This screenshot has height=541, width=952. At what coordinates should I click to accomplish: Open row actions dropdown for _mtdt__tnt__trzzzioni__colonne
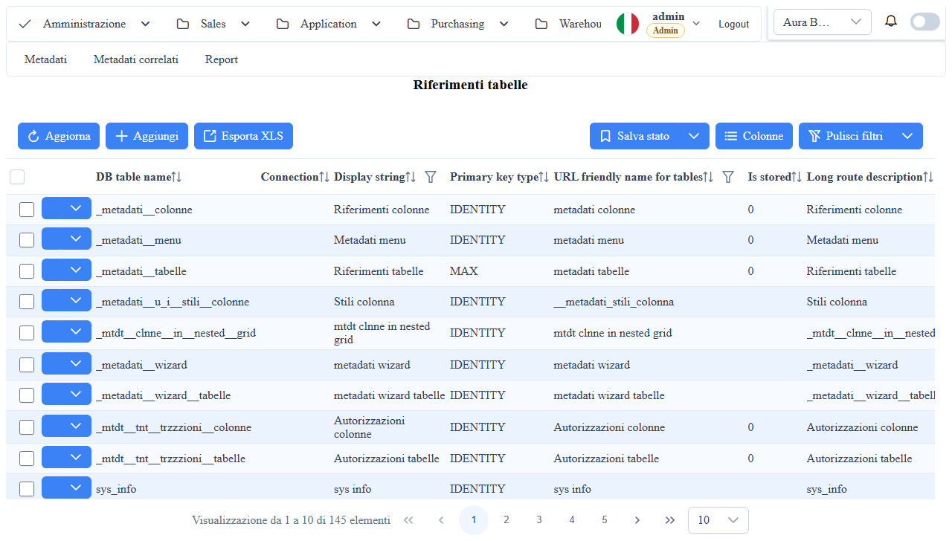click(66, 426)
